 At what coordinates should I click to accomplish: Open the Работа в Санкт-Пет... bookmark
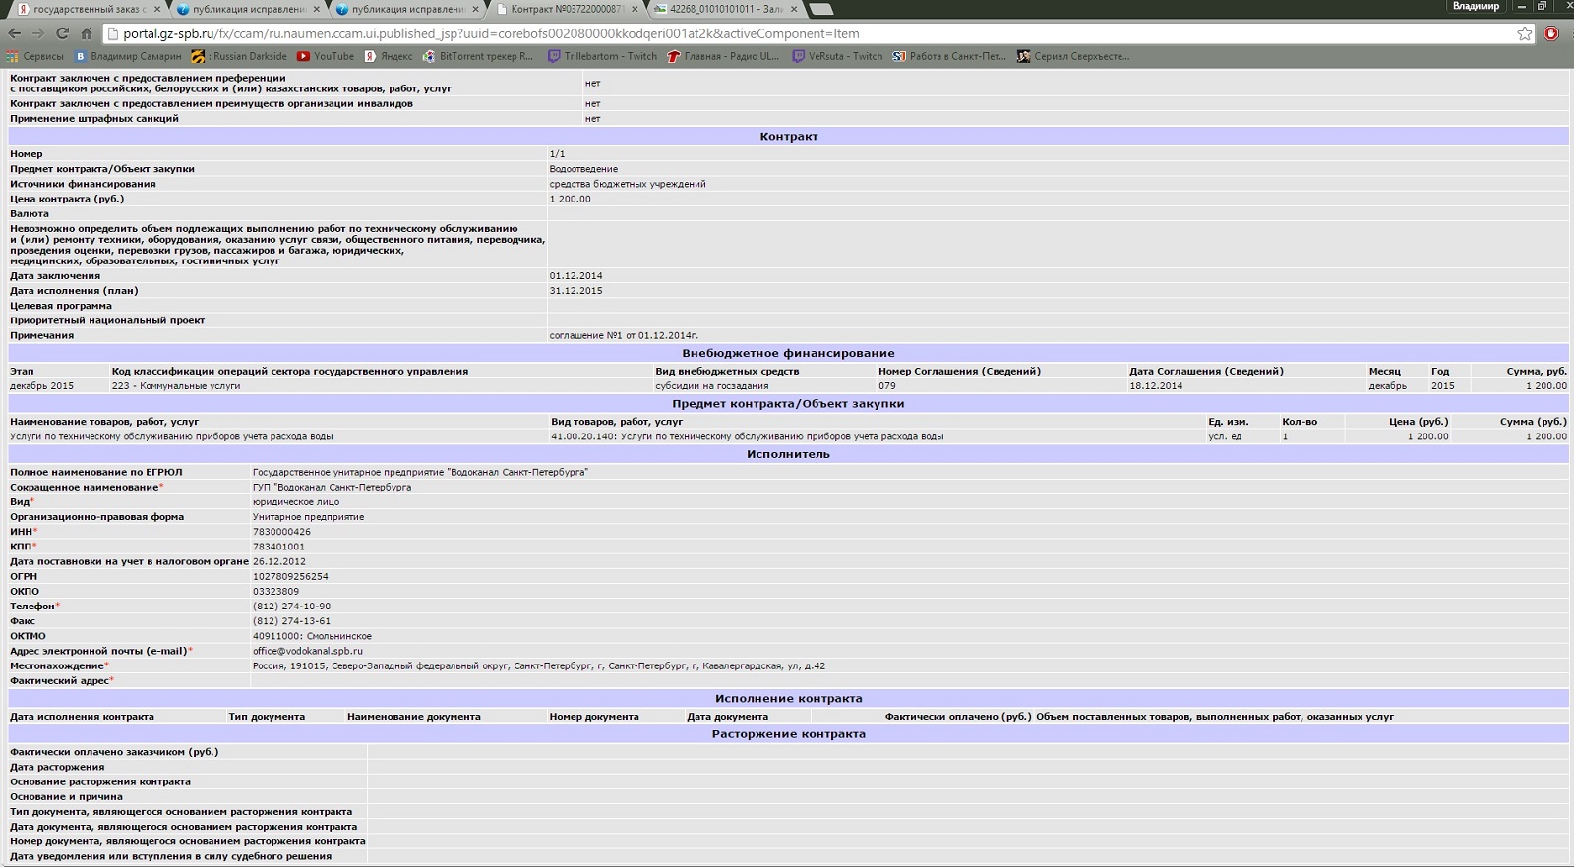949,56
